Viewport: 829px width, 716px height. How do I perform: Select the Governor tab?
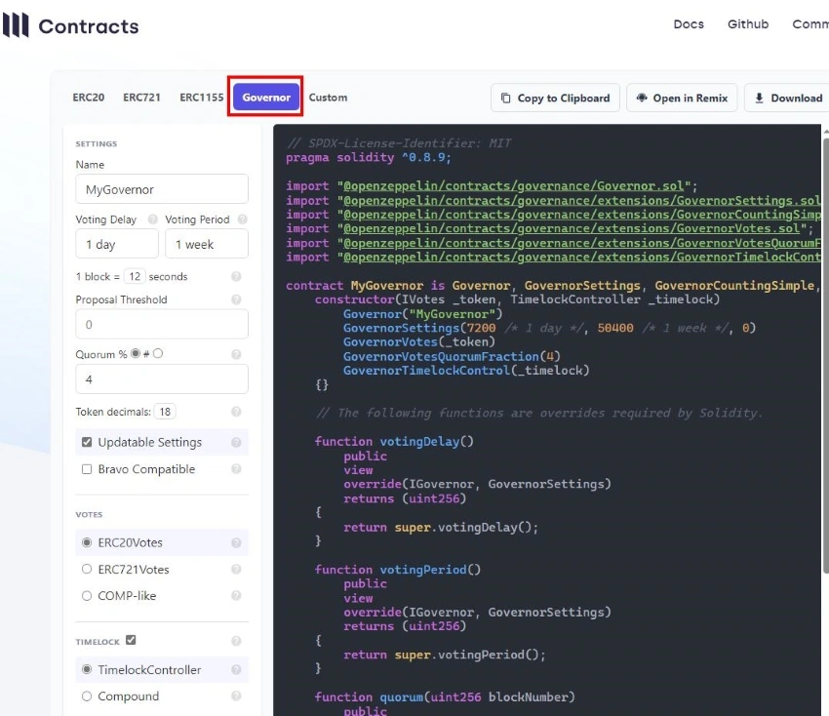point(266,98)
